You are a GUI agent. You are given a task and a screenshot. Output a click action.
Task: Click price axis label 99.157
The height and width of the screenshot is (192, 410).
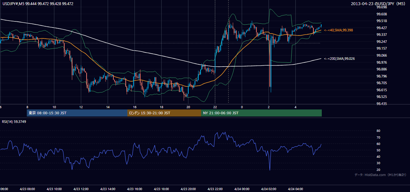[381, 48]
